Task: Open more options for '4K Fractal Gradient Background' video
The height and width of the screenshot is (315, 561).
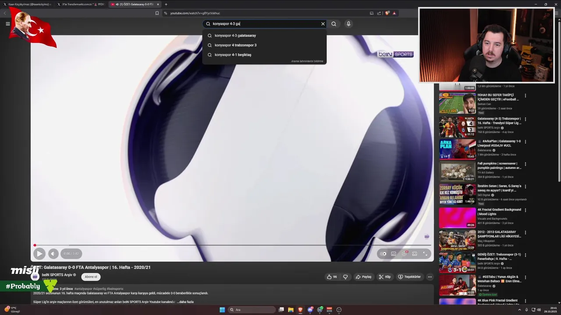Action: tap(525, 210)
